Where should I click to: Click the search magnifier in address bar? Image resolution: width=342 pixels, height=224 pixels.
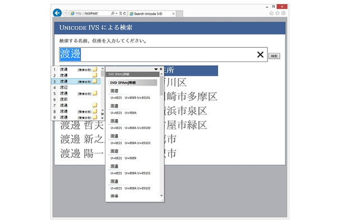click(x=113, y=13)
